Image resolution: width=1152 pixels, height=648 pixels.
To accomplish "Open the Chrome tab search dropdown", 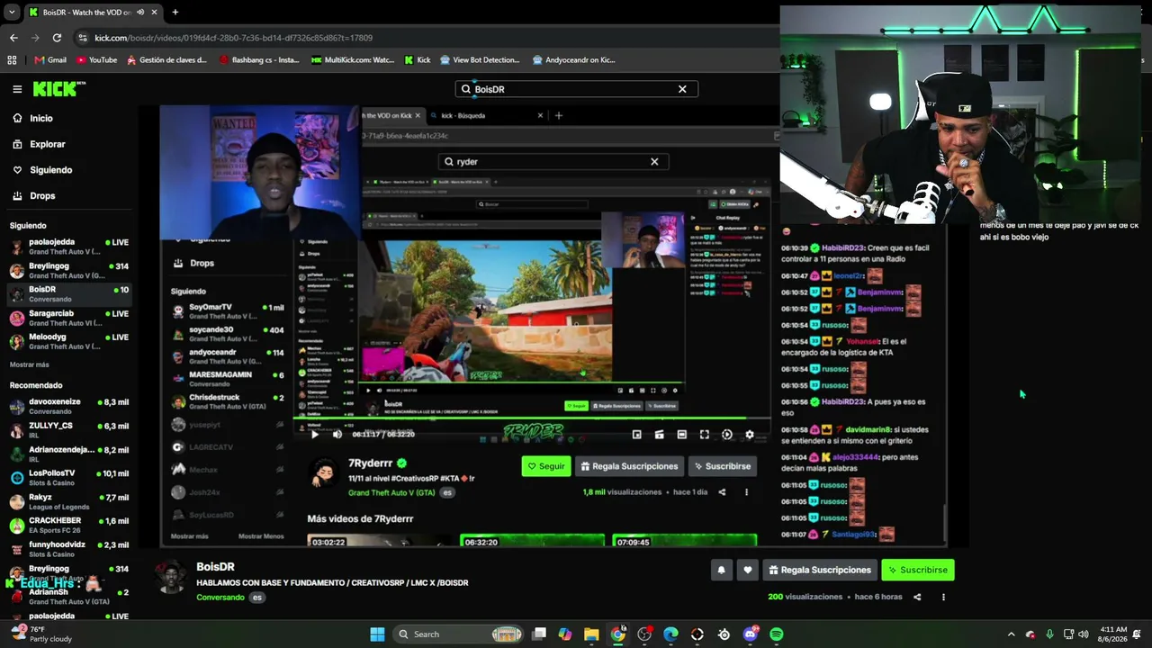I will click(12, 13).
